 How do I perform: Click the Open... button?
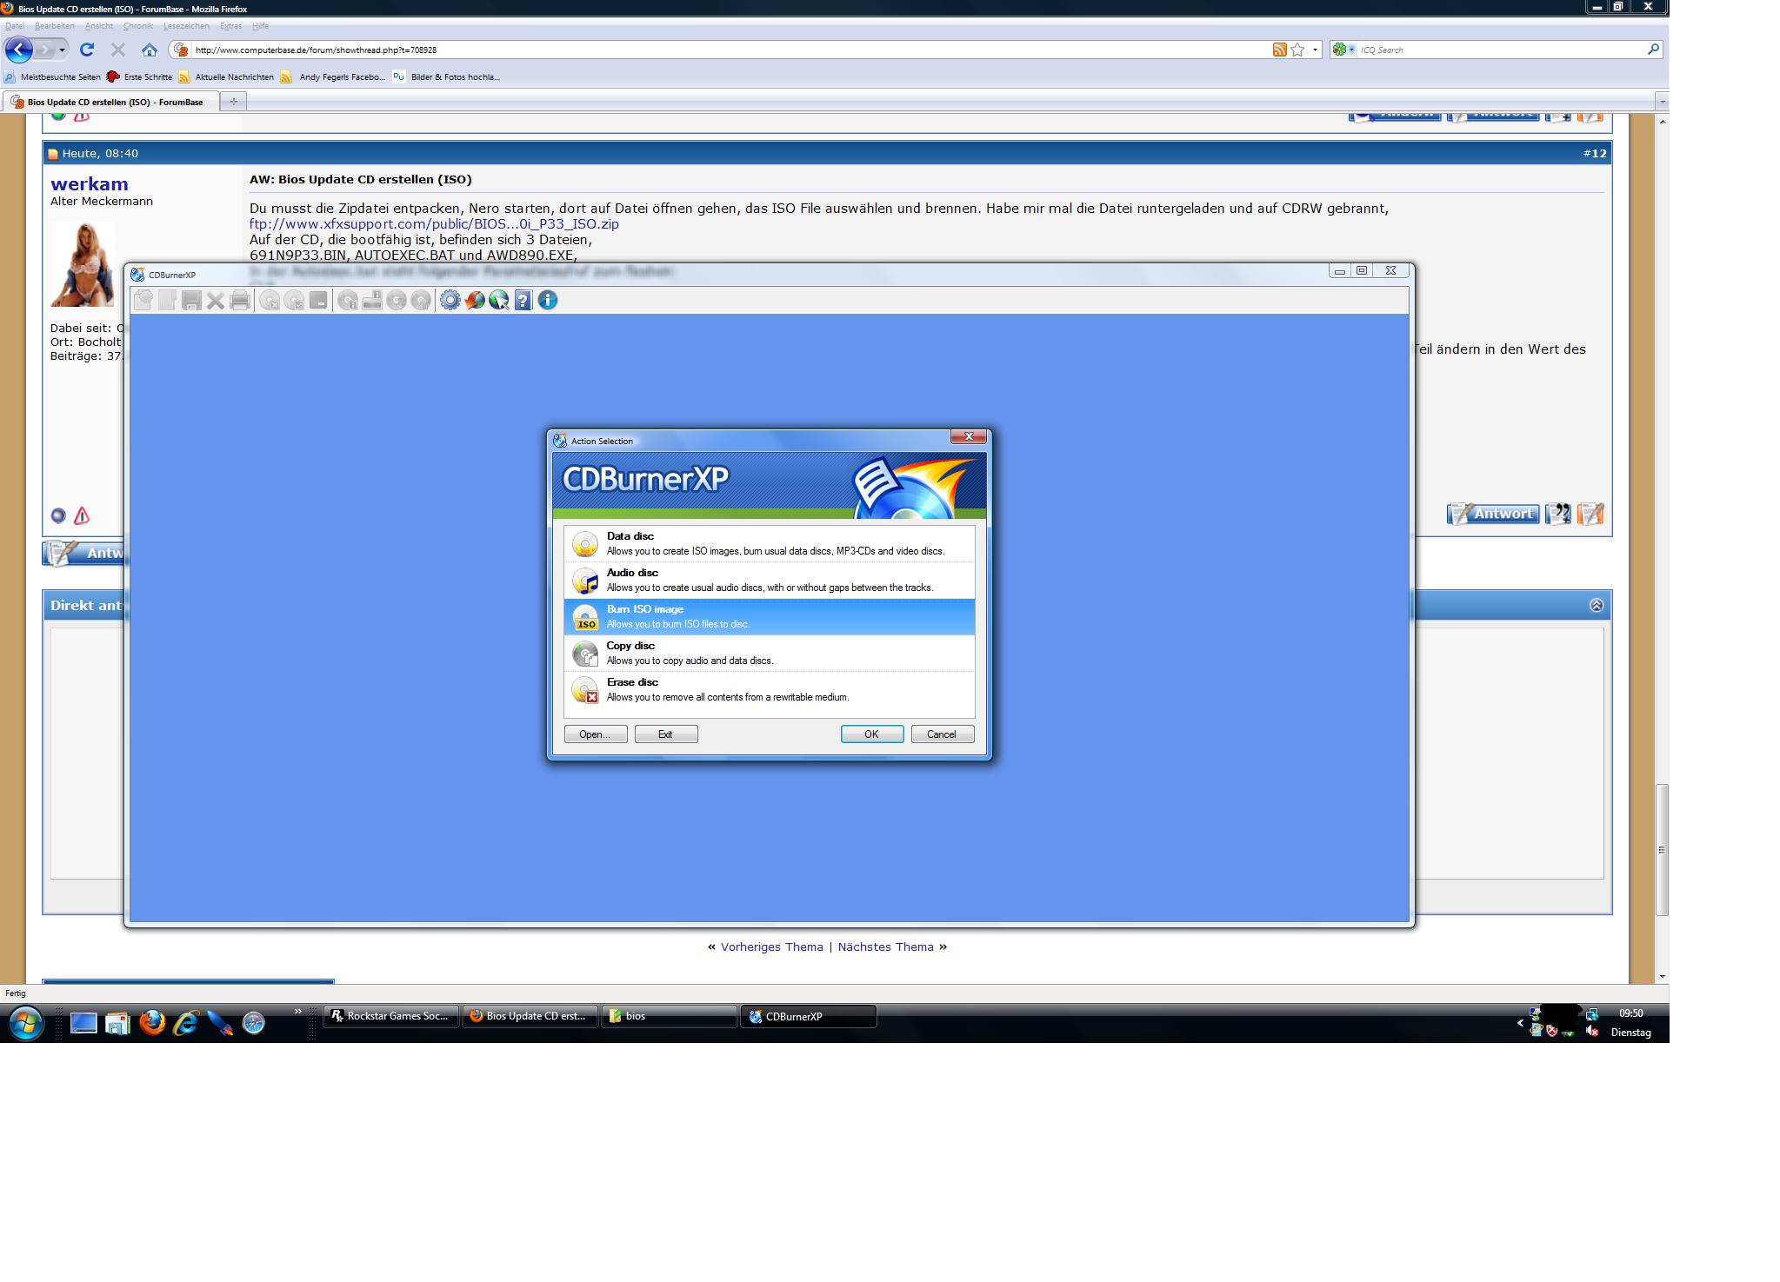[595, 734]
